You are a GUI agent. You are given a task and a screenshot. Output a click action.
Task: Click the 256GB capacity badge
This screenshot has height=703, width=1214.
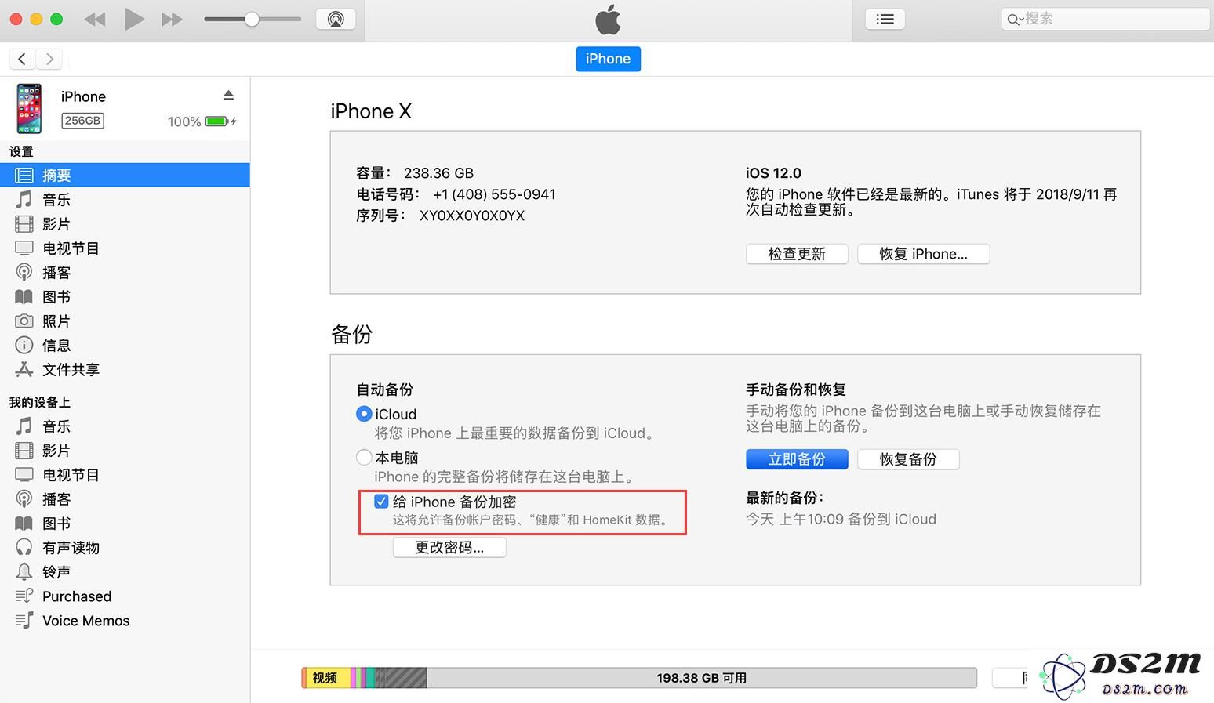82,121
